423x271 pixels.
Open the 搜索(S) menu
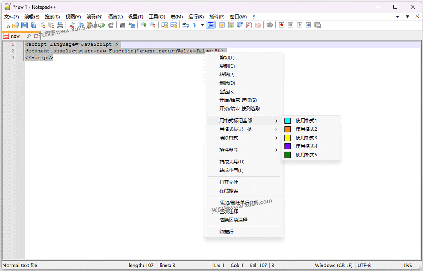(x=52, y=17)
